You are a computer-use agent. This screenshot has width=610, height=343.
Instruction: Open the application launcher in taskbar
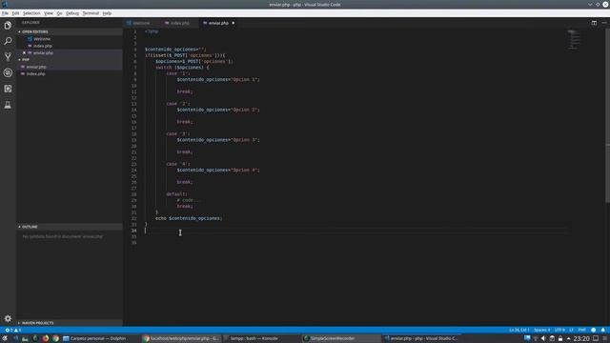(5, 339)
